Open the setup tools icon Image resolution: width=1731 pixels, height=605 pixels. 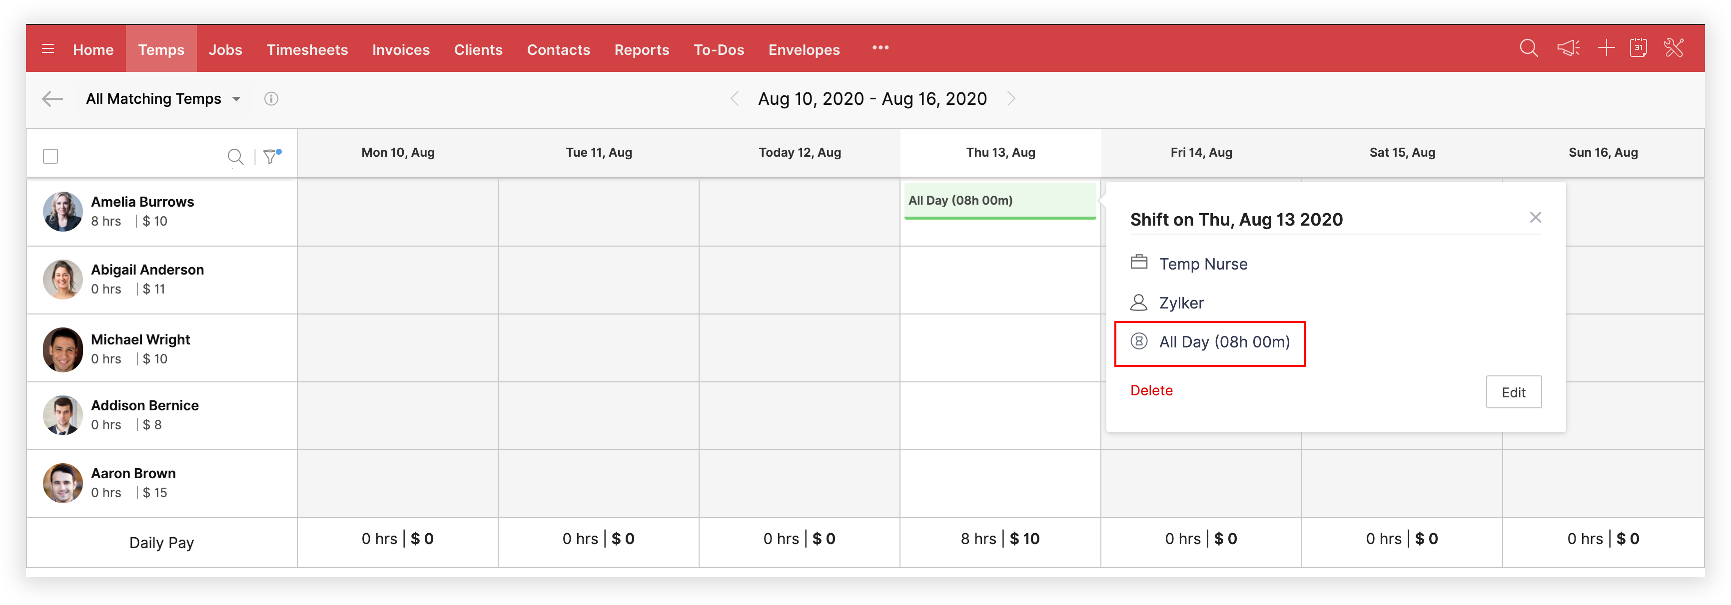pos(1674,48)
